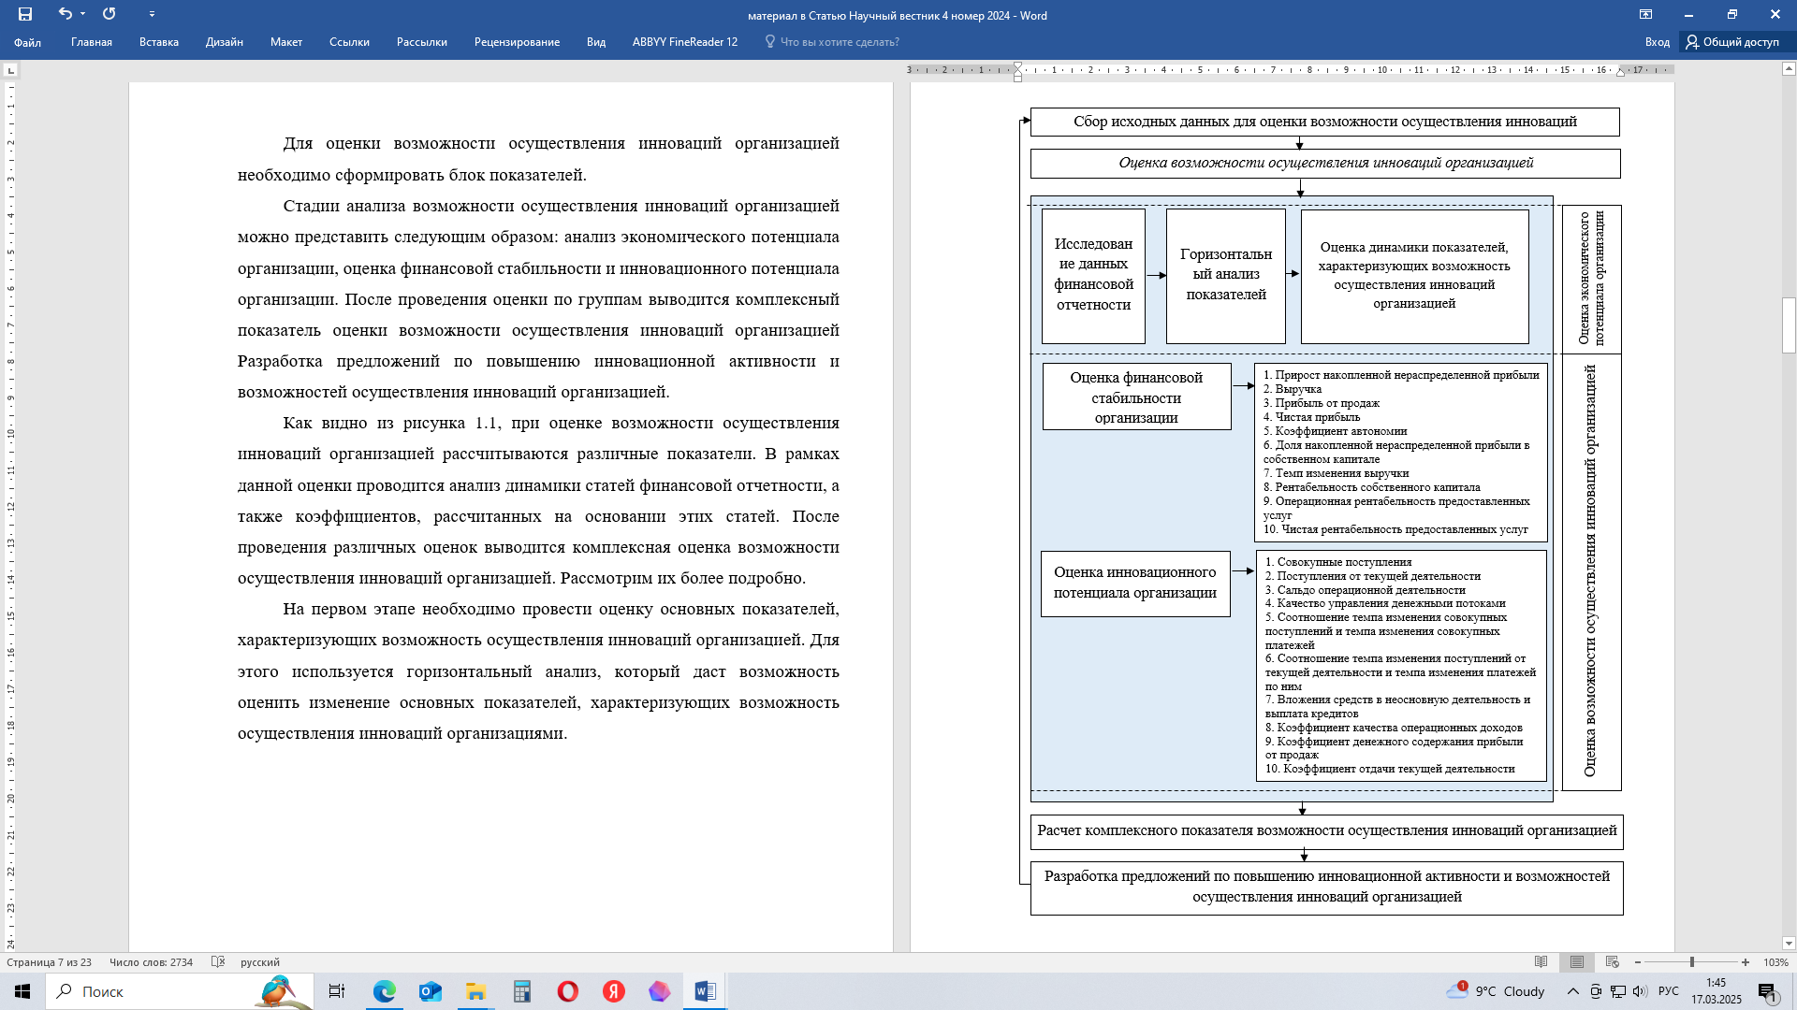Image resolution: width=1797 pixels, height=1010 pixels.
Task: Switch to Print Layout view
Action: tap(1577, 962)
